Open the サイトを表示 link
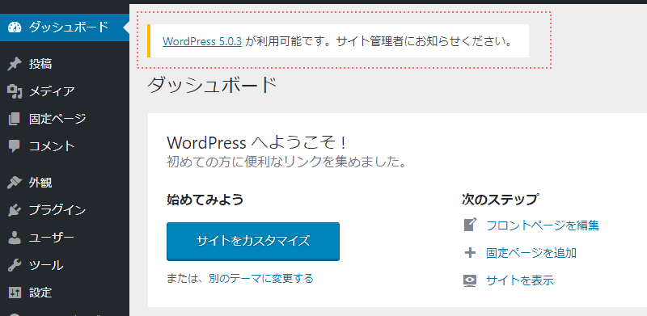 click(x=520, y=280)
